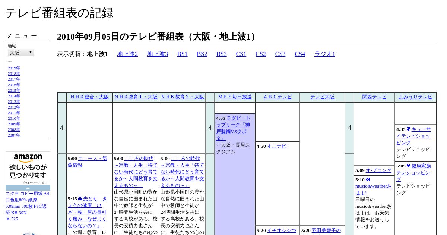This screenshot has height=235, width=447.
Task: Switch view to 地上波3
Action: (158, 54)
